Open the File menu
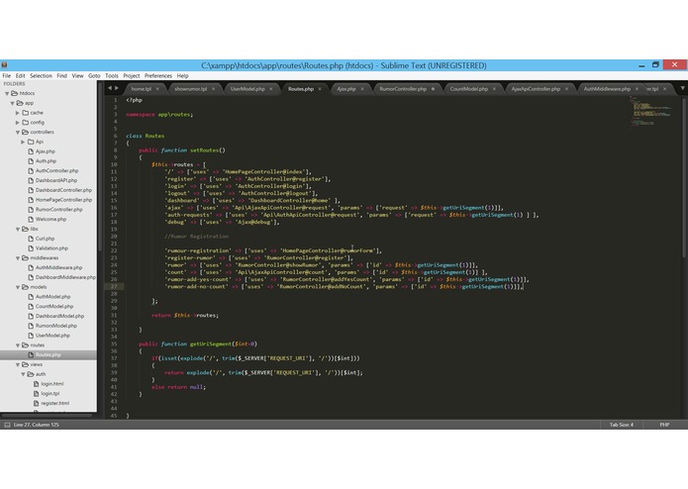 [7, 76]
